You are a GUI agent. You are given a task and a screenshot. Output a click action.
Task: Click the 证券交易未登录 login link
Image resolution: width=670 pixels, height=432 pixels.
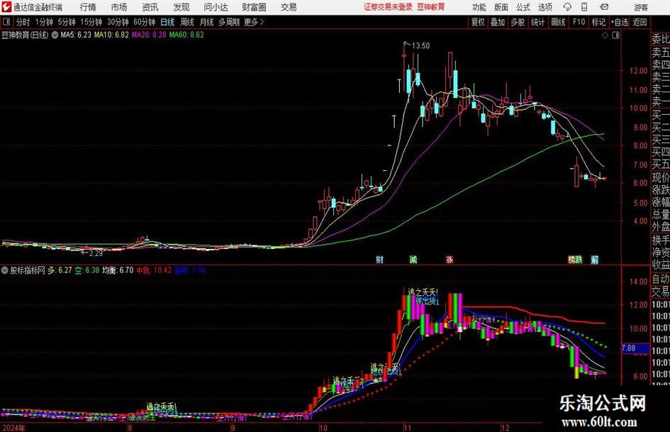pos(388,7)
